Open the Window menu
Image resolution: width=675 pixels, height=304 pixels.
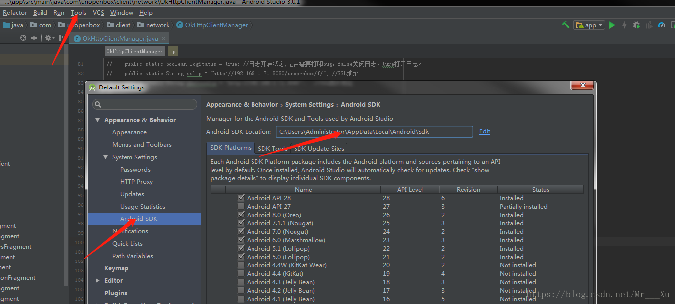click(x=122, y=12)
